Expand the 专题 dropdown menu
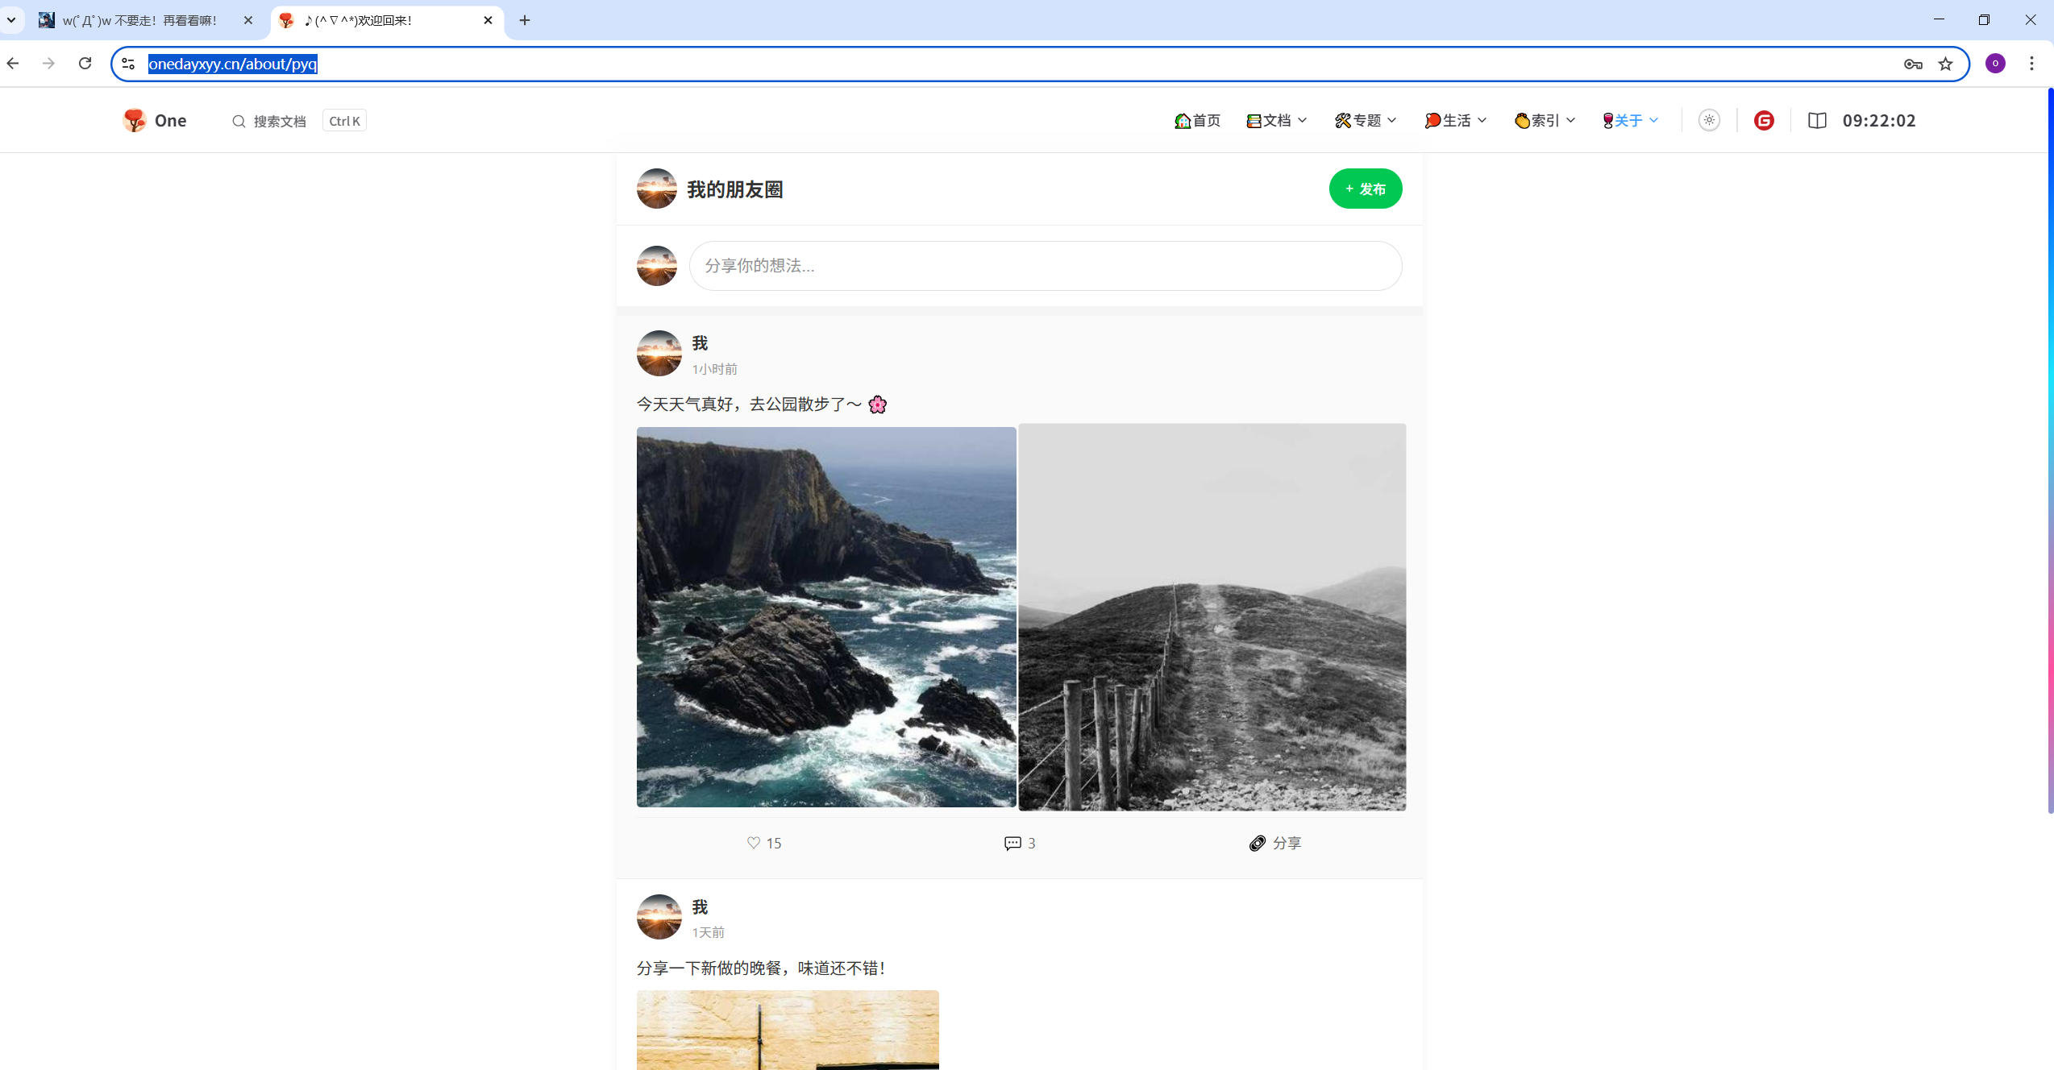Image resolution: width=2054 pixels, height=1070 pixels. (1366, 121)
